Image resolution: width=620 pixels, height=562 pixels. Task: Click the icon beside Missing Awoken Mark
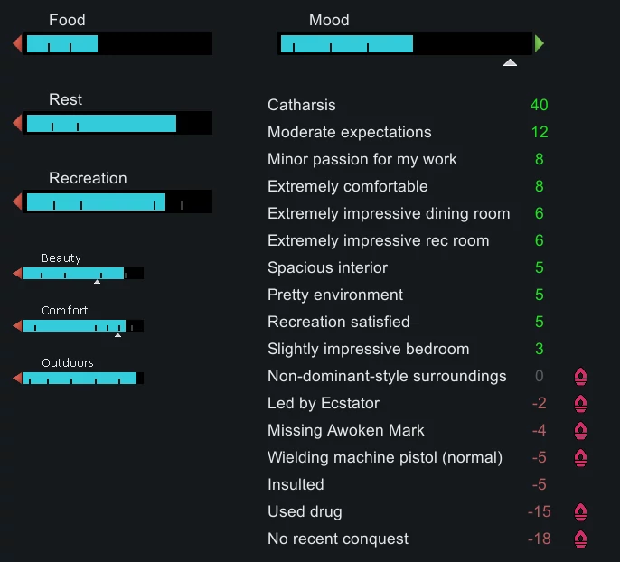click(581, 431)
